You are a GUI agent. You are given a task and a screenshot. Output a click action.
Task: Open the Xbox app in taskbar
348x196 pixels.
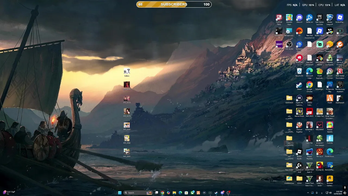(192, 193)
